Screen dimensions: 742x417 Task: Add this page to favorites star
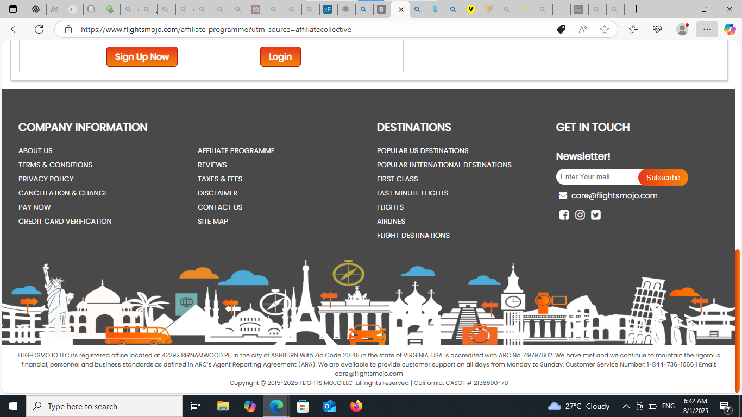click(605, 29)
